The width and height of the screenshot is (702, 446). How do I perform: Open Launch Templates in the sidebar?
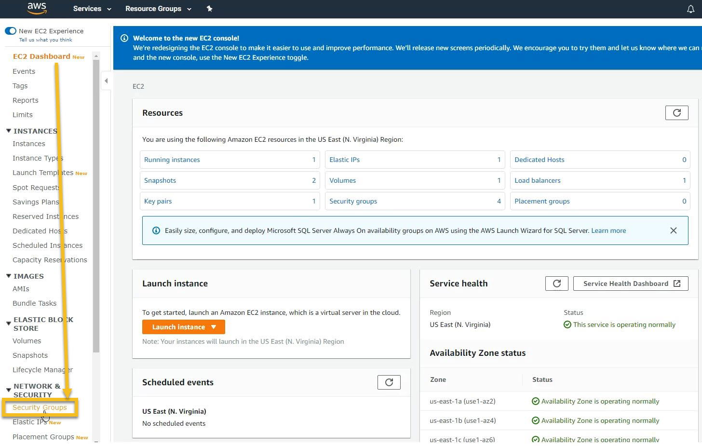coord(43,173)
